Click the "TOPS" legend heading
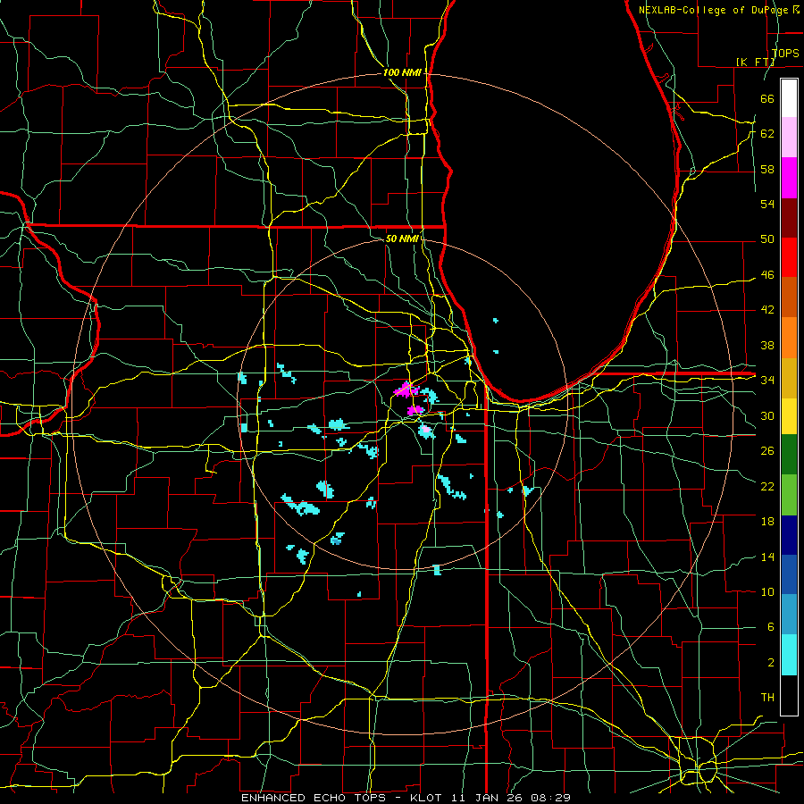This screenshot has height=804, width=804. 785,54
